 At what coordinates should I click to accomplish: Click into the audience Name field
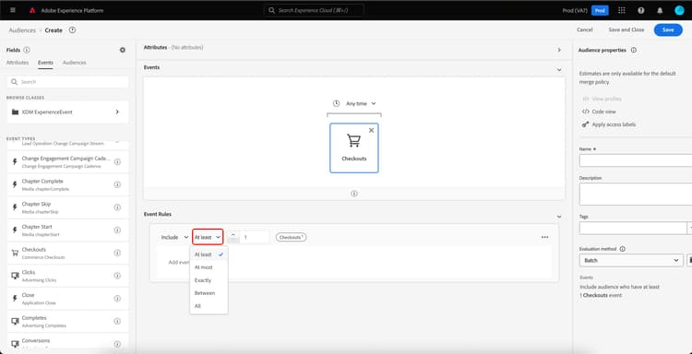click(x=636, y=160)
